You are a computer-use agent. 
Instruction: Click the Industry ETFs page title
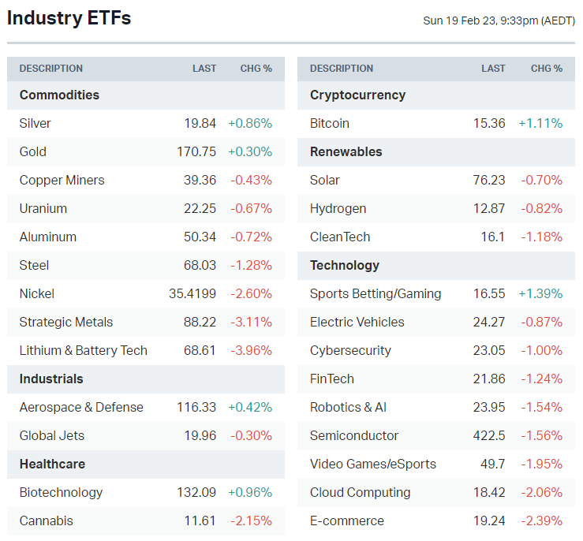coord(69,18)
